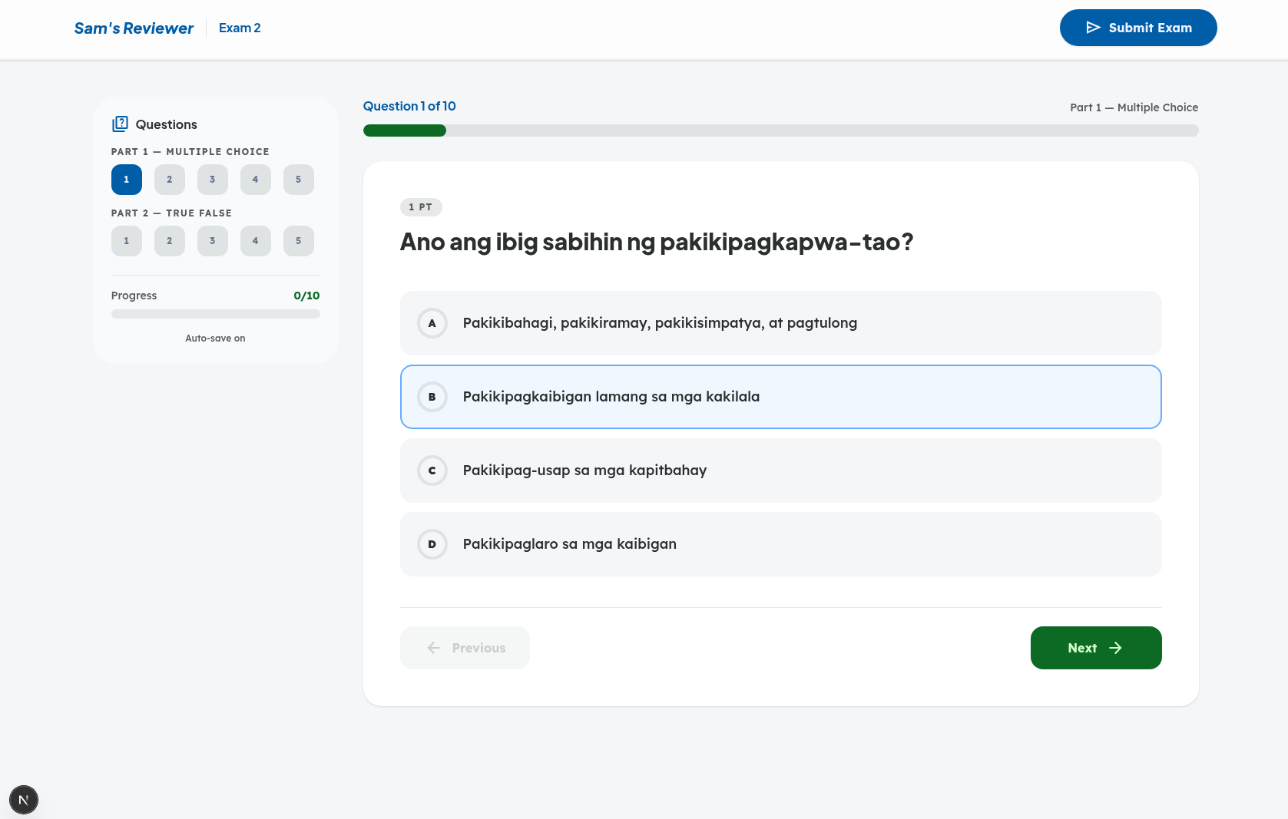The height and width of the screenshot is (819, 1288).
Task: Open Sam's Reviewer home link
Action: click(x=134, y=28)
